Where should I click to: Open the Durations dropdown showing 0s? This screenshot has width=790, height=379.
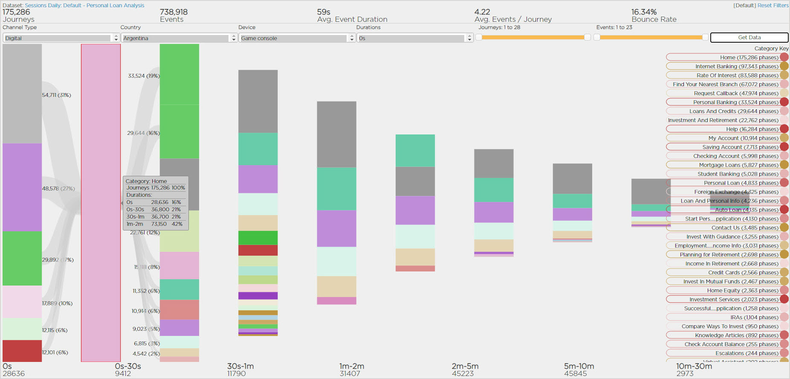tap(415, 38)
